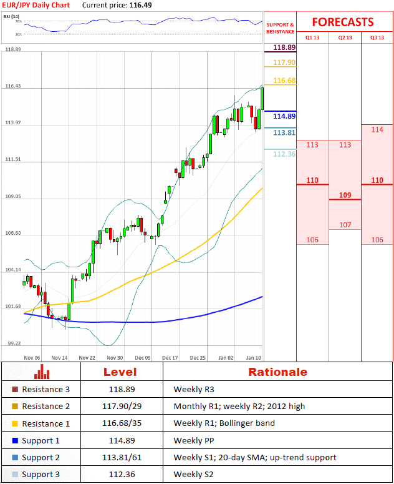Click the 111.51 price axis label

[x=13, y=160]
